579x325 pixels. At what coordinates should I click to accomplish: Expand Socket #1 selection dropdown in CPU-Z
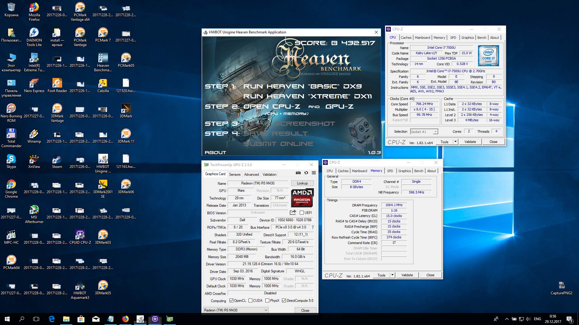tap(435, 132)
